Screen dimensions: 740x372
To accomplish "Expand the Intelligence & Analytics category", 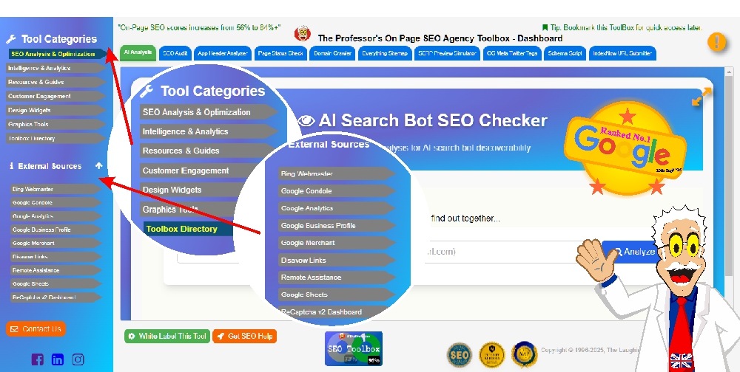I will coord(56,68).
